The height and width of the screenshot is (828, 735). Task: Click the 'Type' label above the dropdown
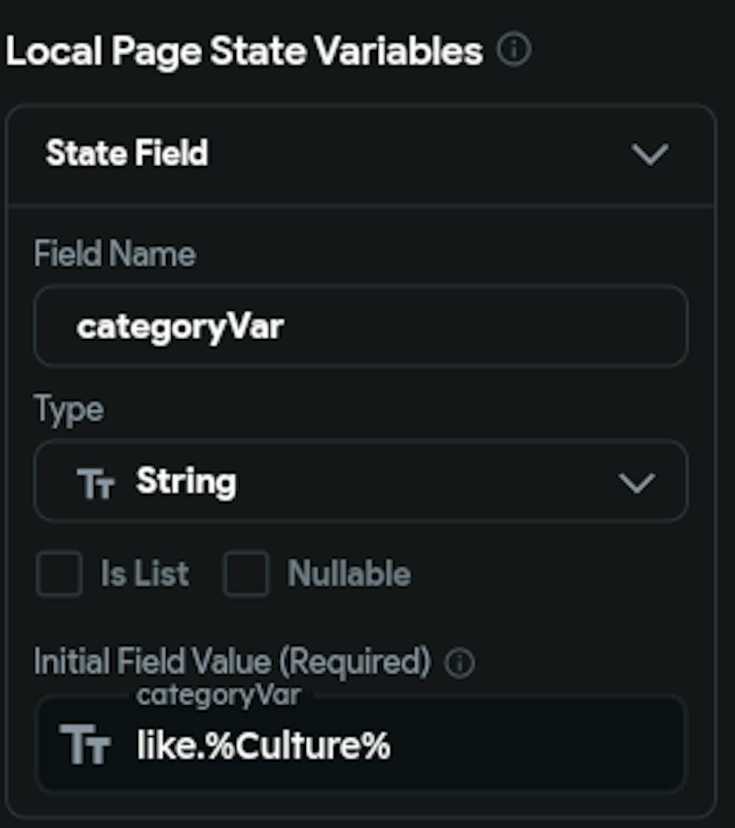[x=68, y=410]
